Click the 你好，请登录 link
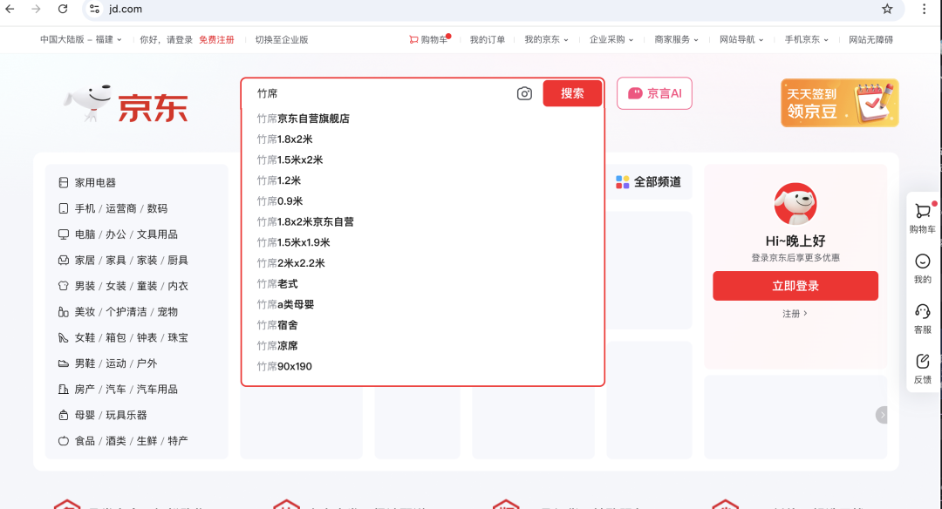942x509 pixels. (x=166, y=39)
